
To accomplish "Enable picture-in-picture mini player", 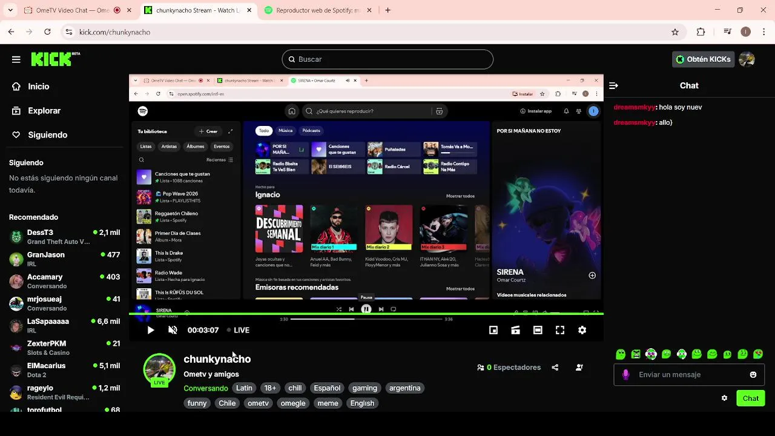I will pos(493,330).
